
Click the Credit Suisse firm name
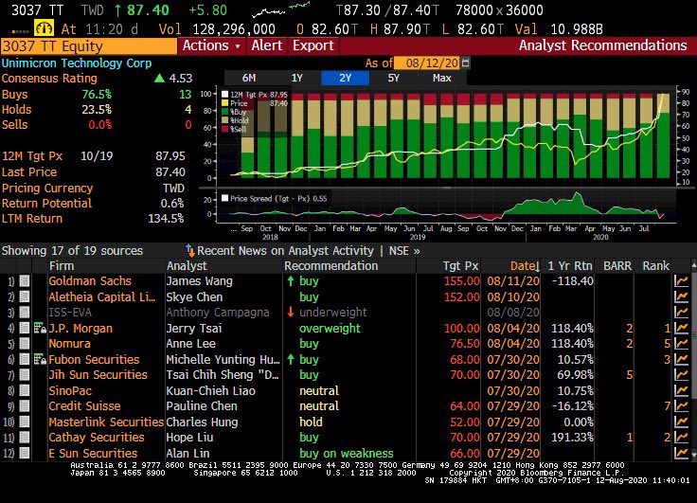click(x=84, y=406)
